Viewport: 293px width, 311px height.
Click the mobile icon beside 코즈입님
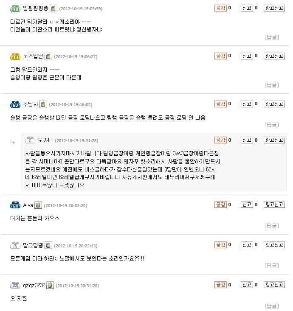coord(48,56)
